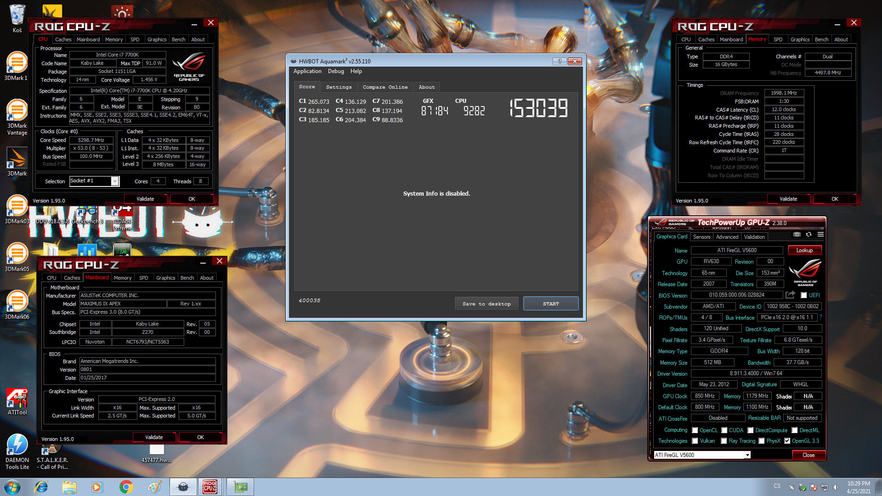
Task: Open the Help menu in Aquamark
Action: pyautogui.click(x=356, y=71)
